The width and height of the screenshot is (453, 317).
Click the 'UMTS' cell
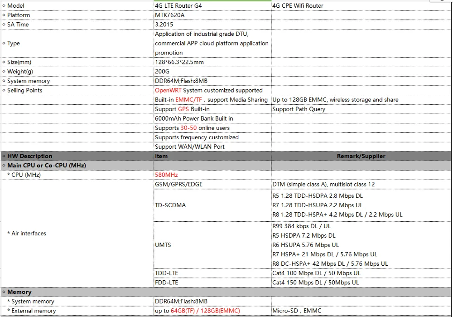[212, 245]
